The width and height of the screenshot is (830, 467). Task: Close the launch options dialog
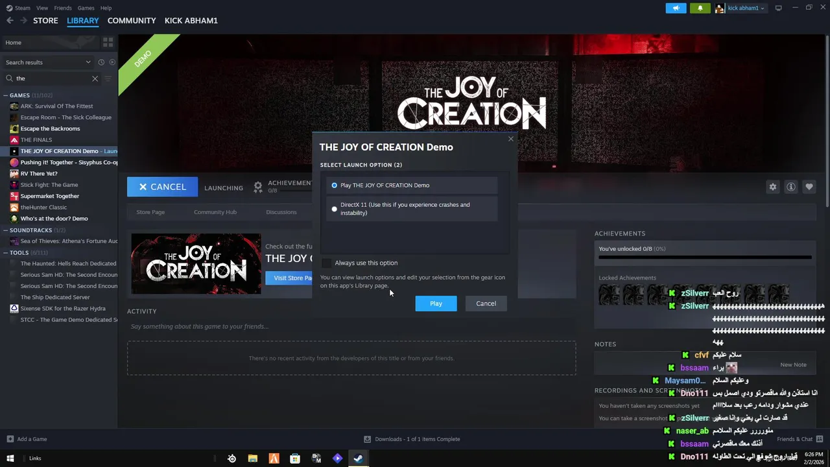(511, 139)
